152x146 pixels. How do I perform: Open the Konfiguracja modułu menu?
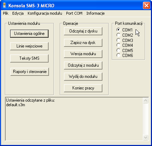(45, 13)
